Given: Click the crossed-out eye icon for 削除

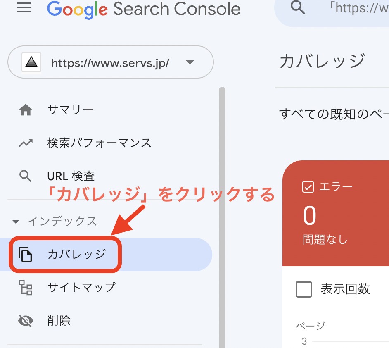Looking at the screenshot, I should click(26, 321).
